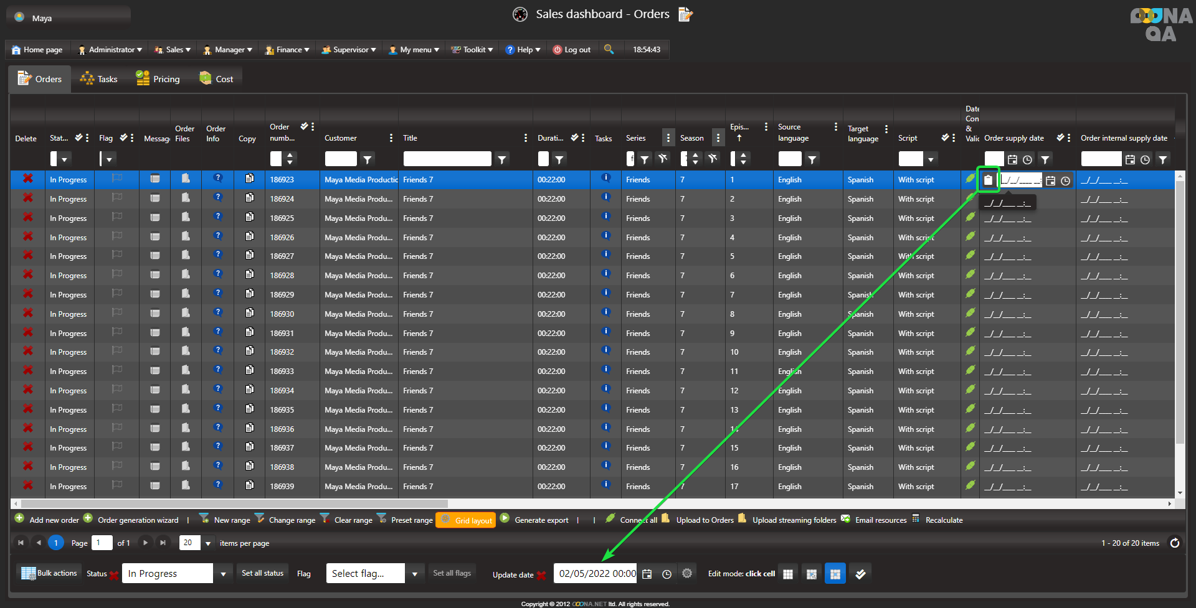
Task: Open the items per page dropdown
Action: point(208,543)
